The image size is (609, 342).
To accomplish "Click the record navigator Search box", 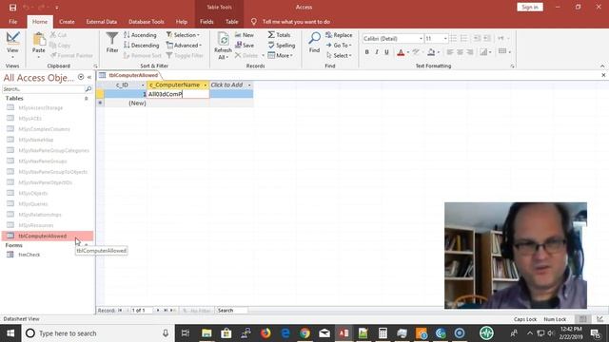I will tap(231, 311).
